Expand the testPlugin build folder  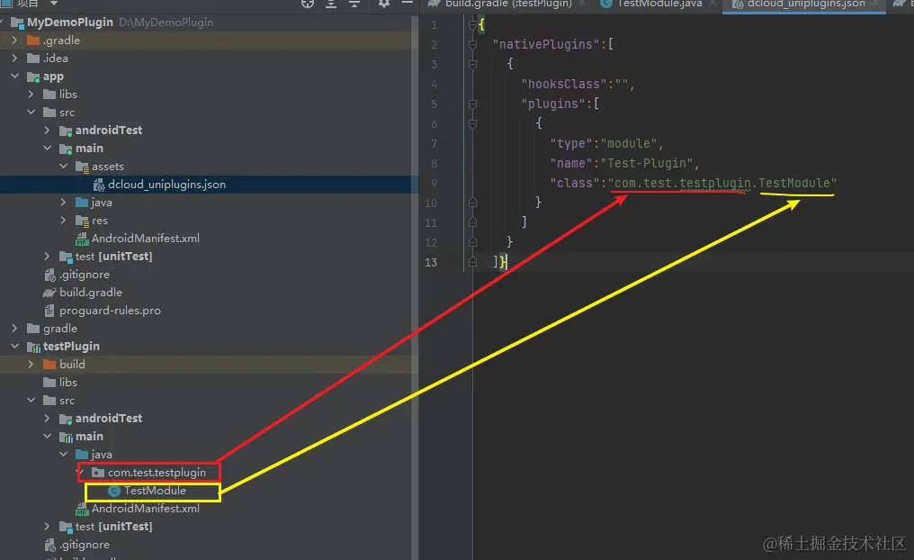tap(31, 364)
